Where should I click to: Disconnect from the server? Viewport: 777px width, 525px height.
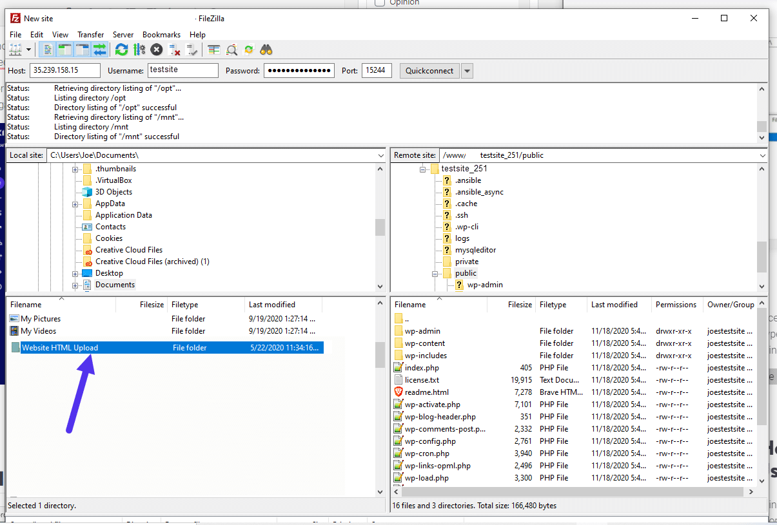coord(173,50)
